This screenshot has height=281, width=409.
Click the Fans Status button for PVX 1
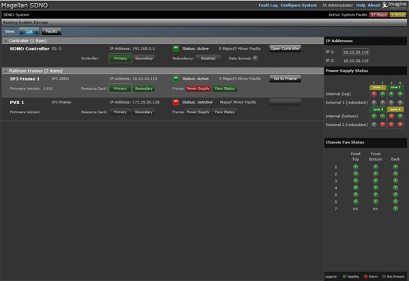(x=224, y=112)
